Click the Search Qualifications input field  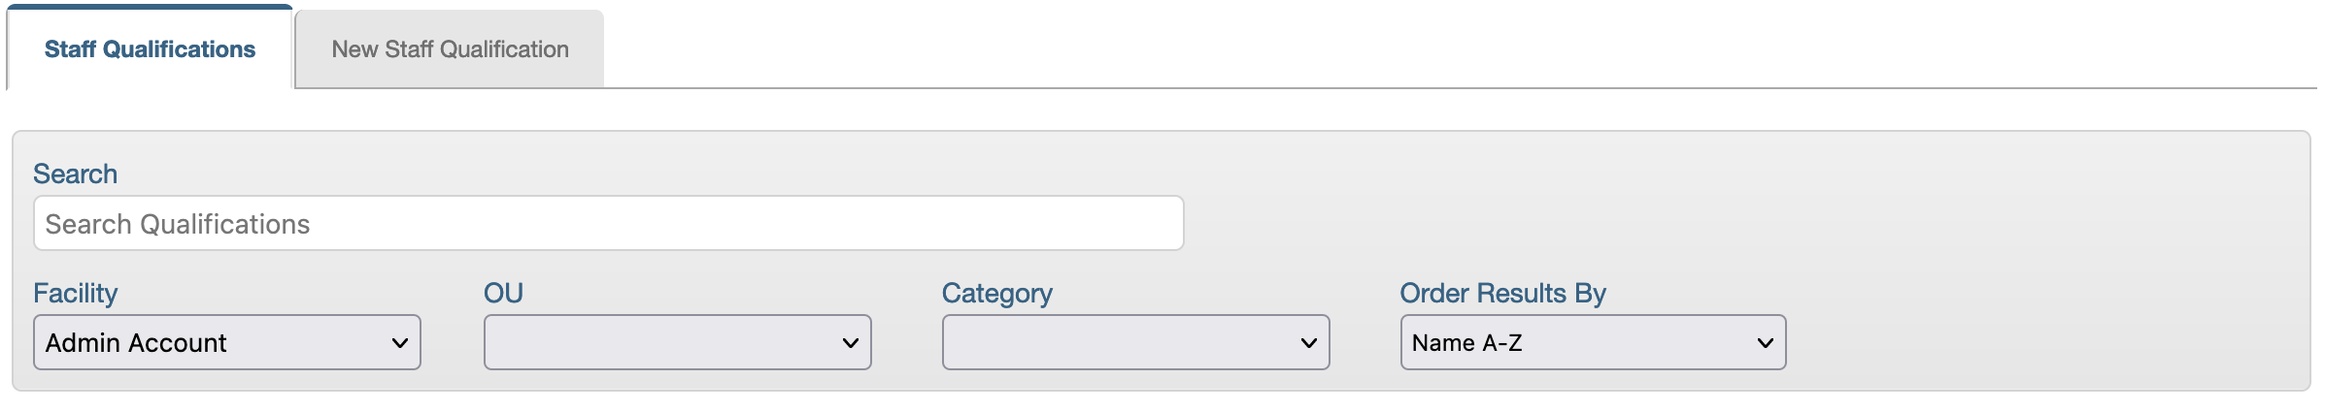pos(608,224)
